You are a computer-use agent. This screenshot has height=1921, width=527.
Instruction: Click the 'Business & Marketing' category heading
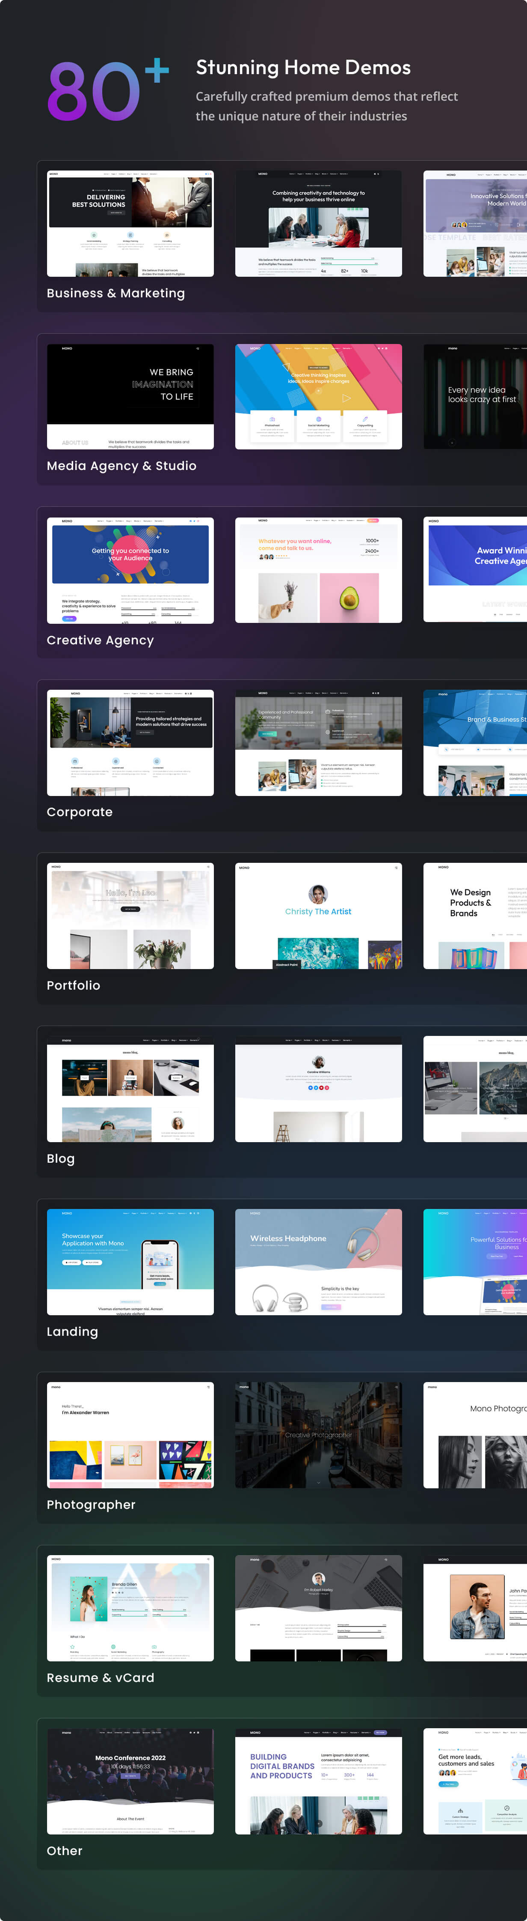[115, 293]
